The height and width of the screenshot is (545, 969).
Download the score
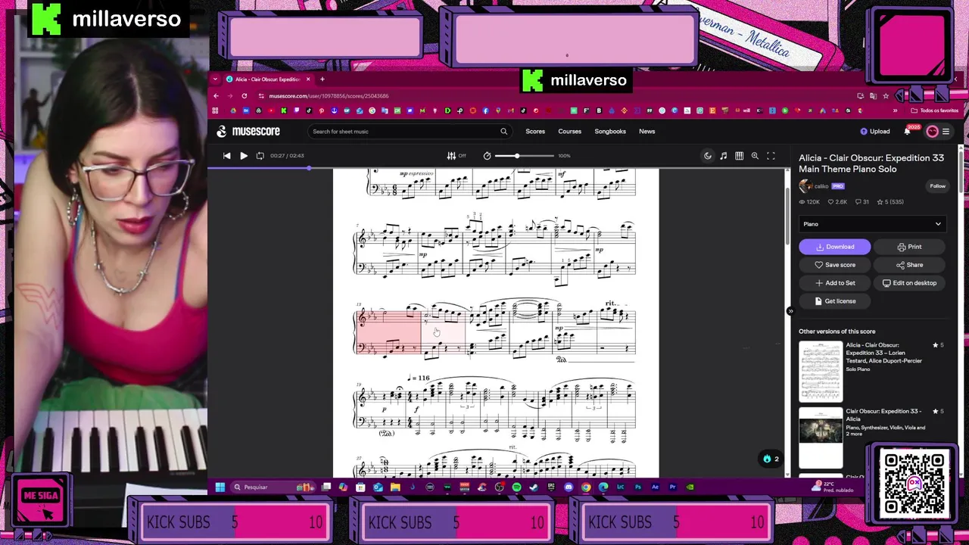click(x=835, y=247)
